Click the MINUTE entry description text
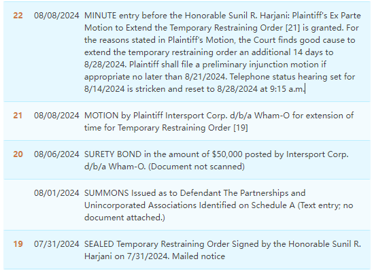The image size is (374, 270). click(x=222, y=52)
